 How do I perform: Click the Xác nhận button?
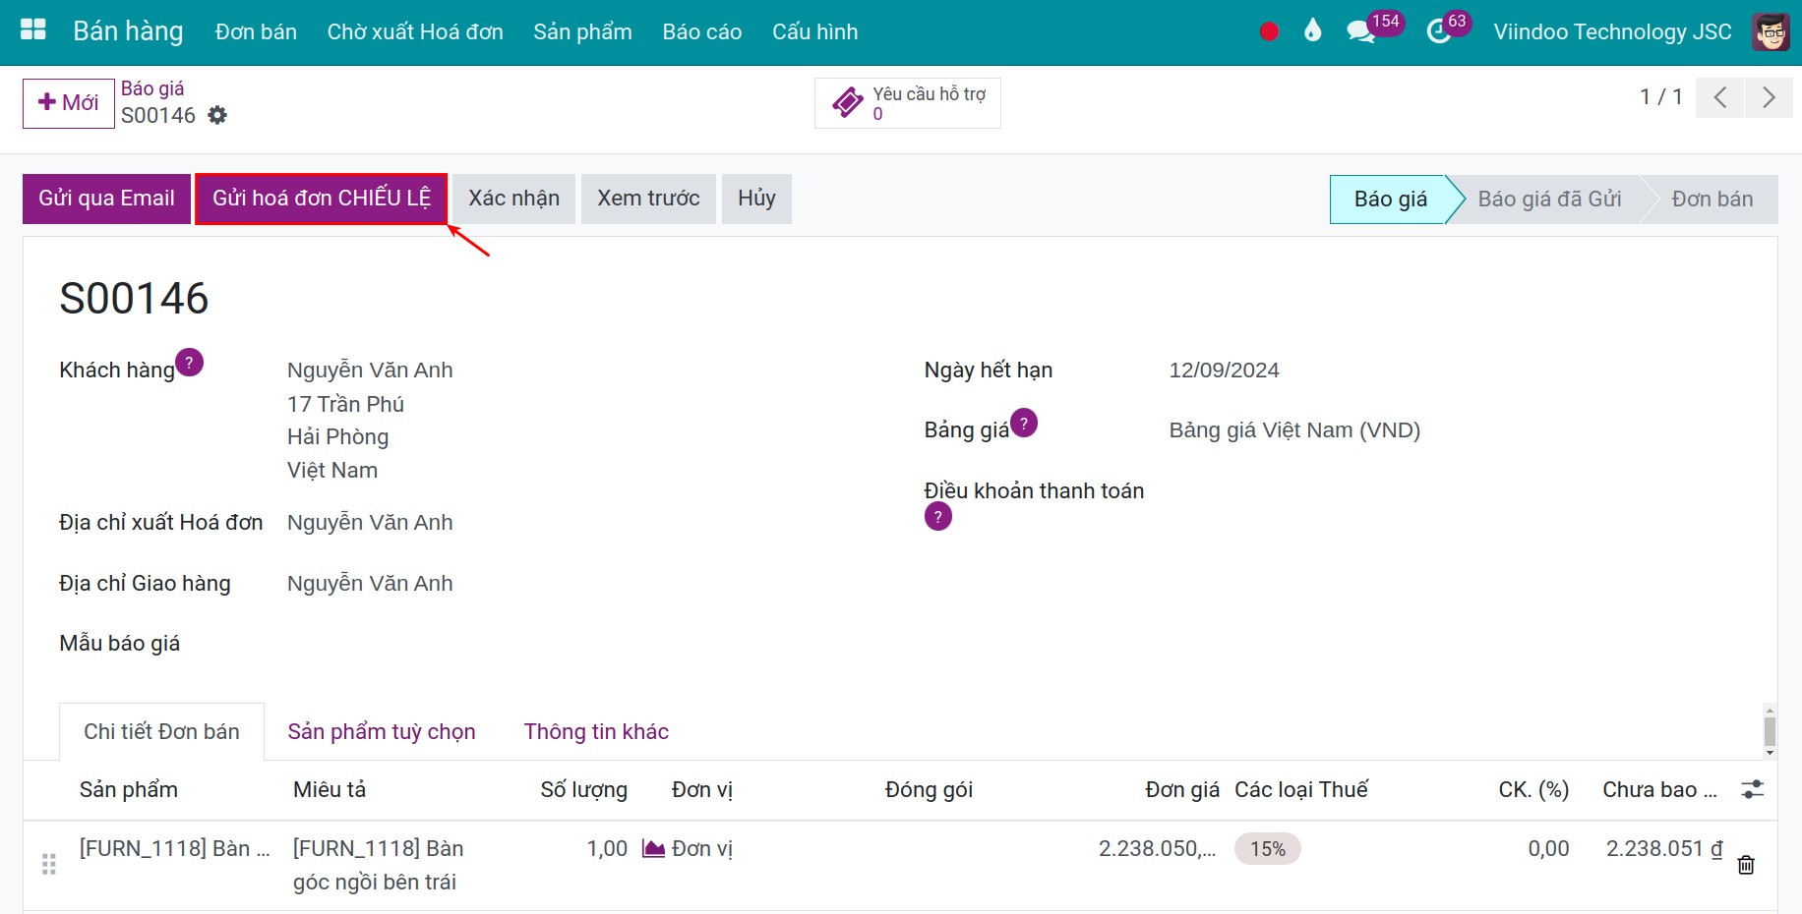512,198
